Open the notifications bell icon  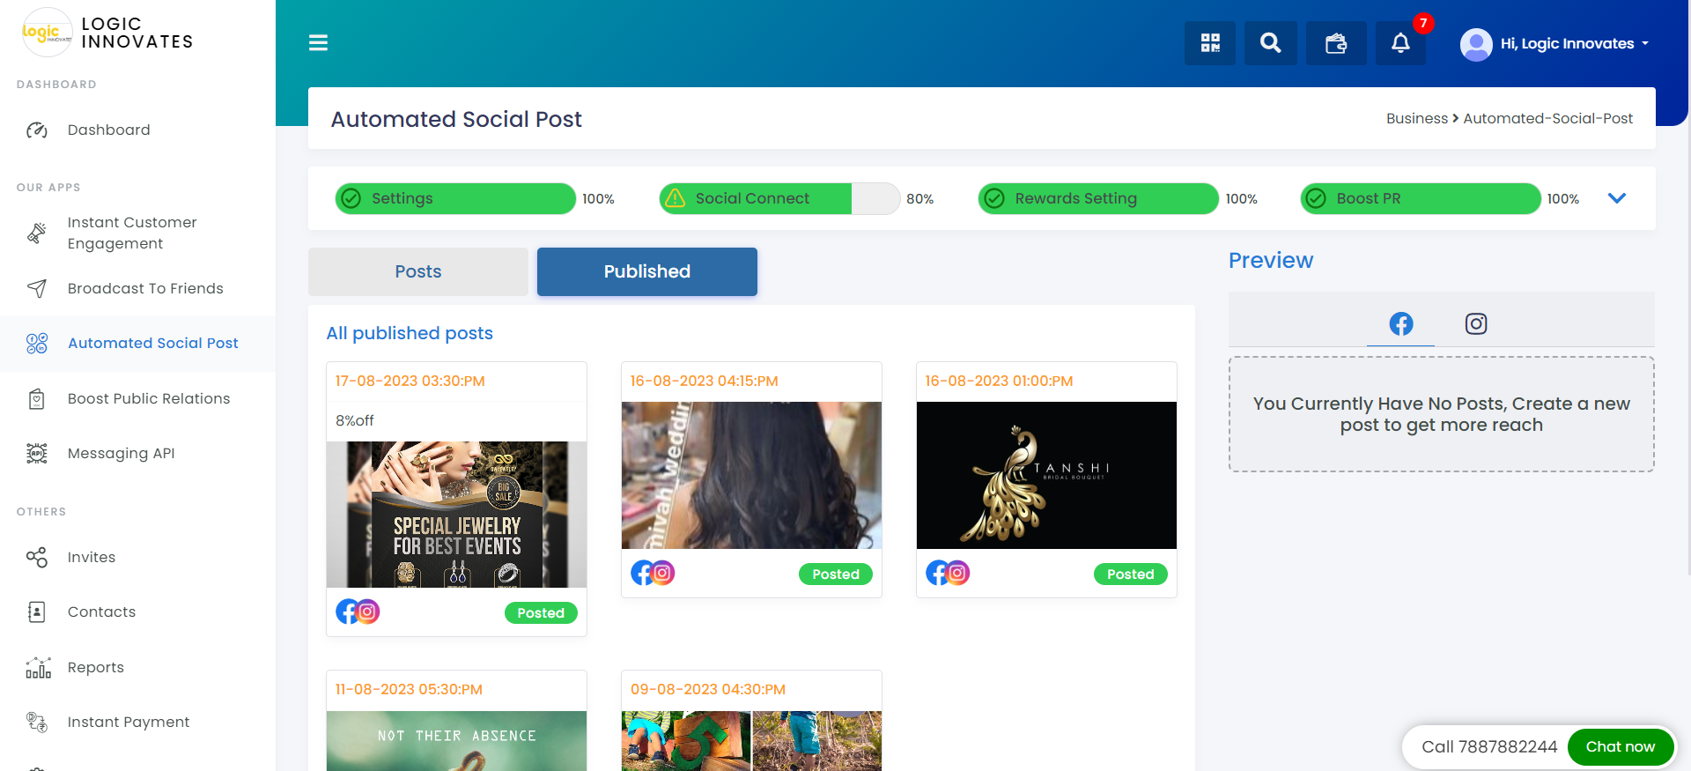(1400, 43)
